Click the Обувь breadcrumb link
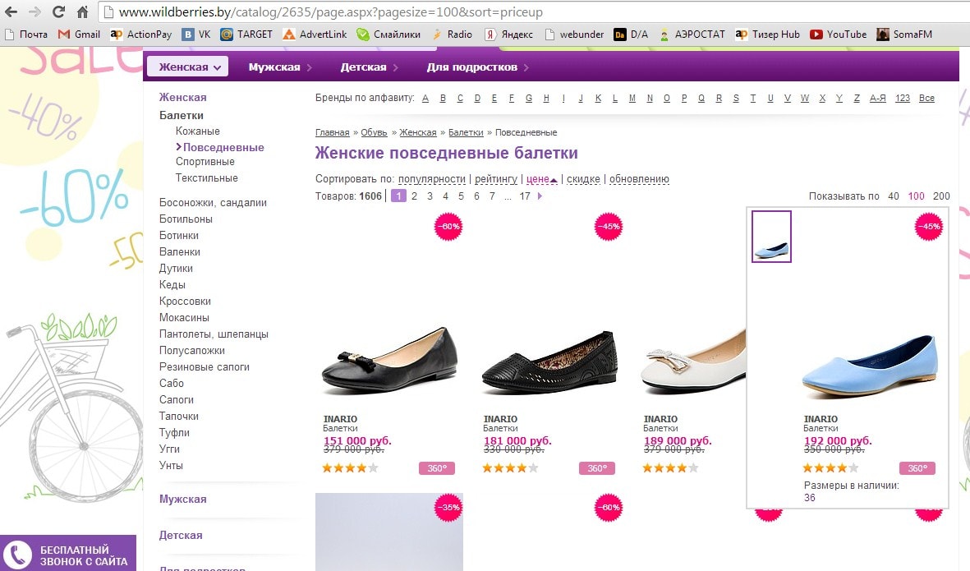Screen dimensions: 970x571 point(374,132)
